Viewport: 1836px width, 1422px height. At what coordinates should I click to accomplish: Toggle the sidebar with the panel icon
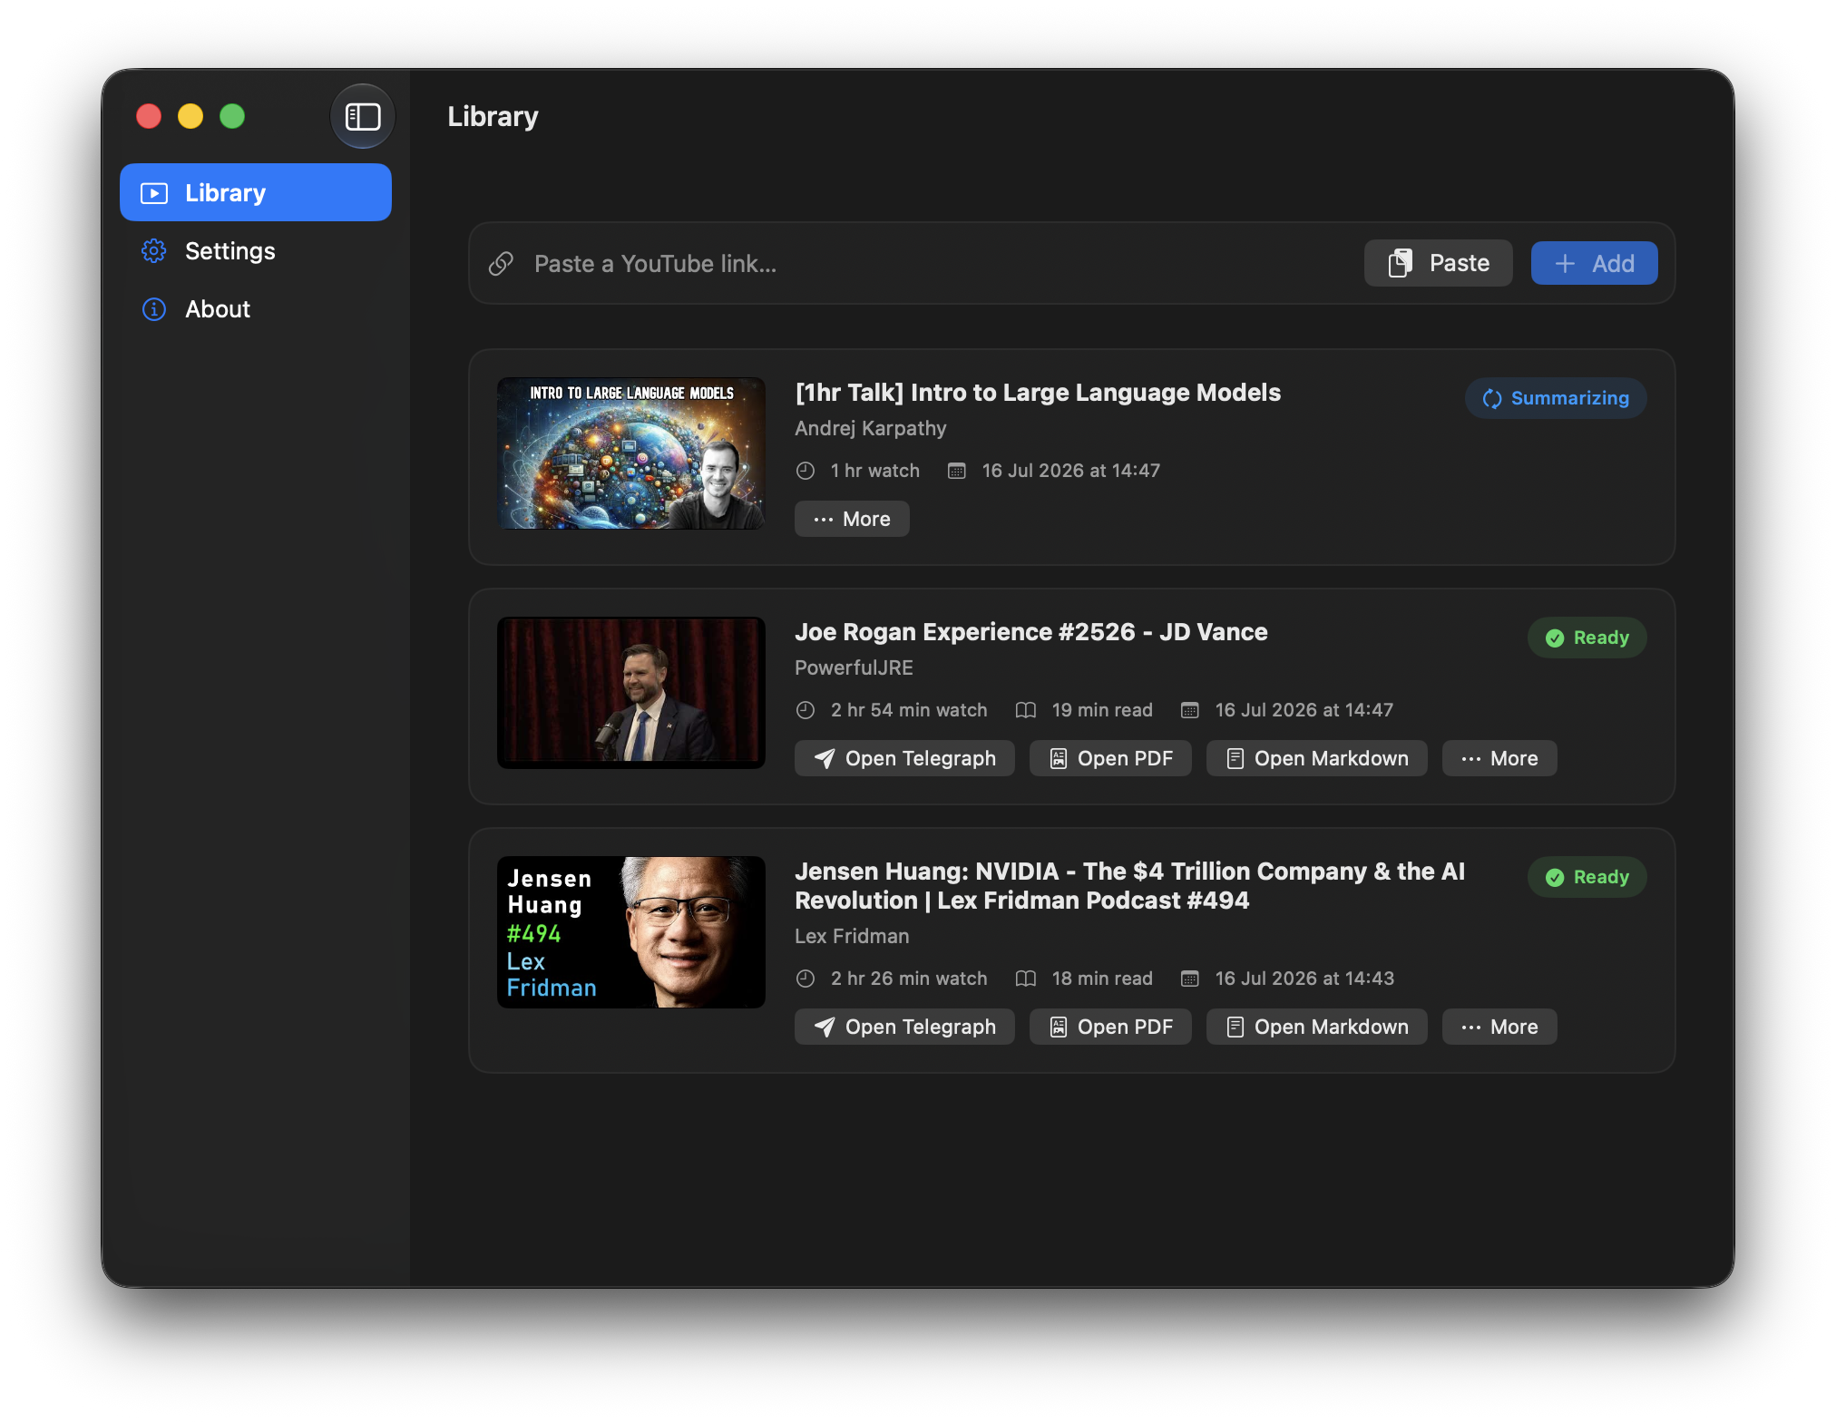tap(363, 116)
